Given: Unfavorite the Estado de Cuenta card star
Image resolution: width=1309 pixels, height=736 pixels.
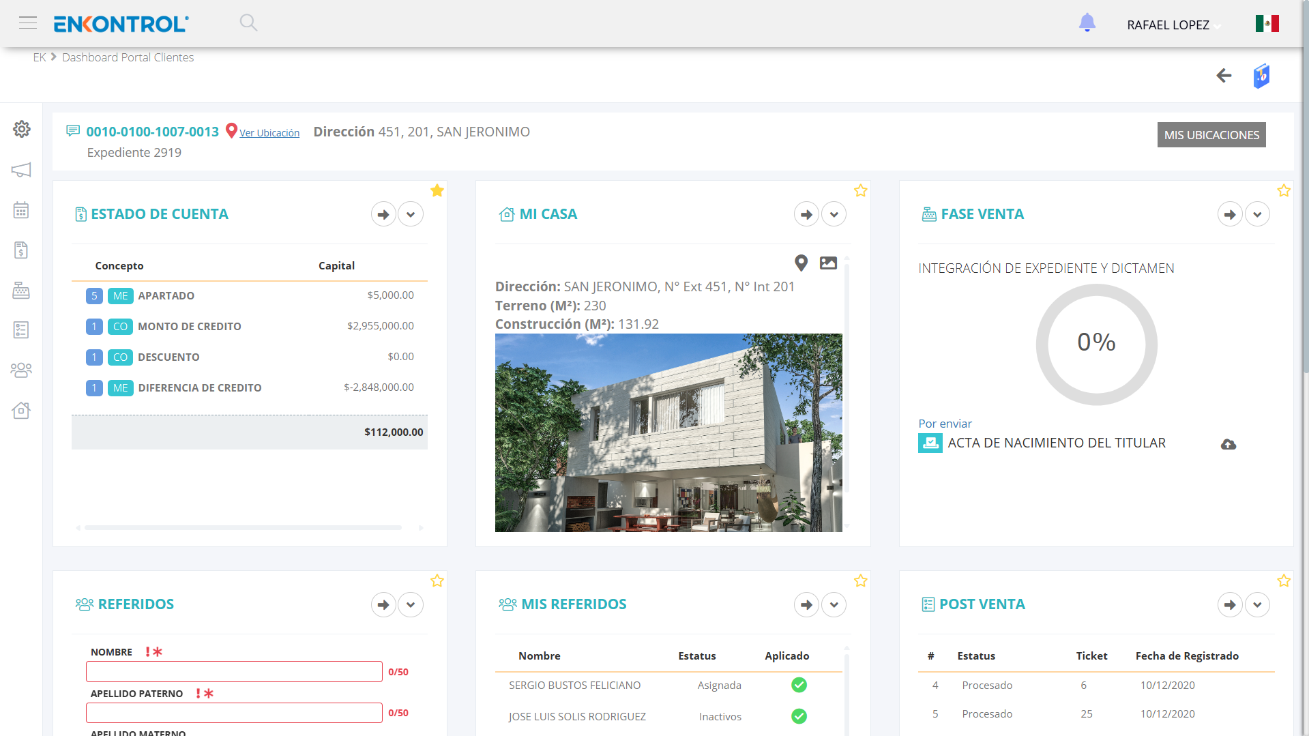Looking at the screenshot, I should pyautogui.click(x=437, y=191).
